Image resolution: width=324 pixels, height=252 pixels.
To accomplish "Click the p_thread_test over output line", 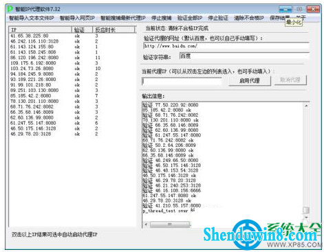I will point(169,211).
